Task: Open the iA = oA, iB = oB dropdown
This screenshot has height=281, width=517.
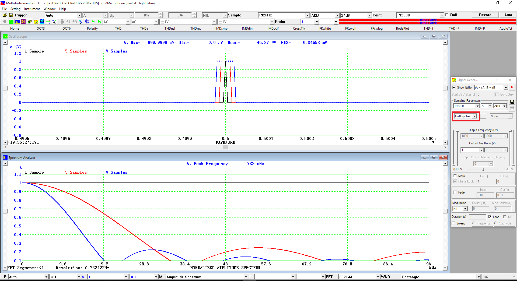Action: pyautogui.click(x=505, y=87)
